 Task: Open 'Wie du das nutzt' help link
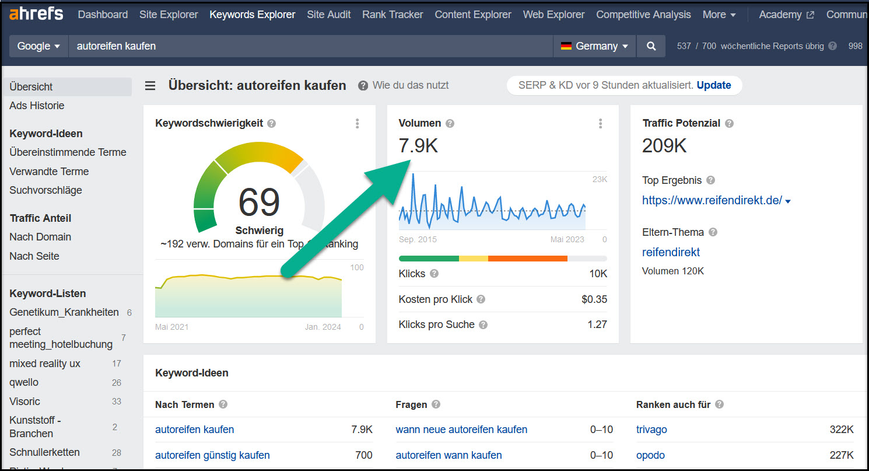pos(411,85)
